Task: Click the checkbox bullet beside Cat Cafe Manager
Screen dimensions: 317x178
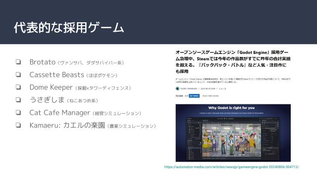Action: click(x=18, y=112)
